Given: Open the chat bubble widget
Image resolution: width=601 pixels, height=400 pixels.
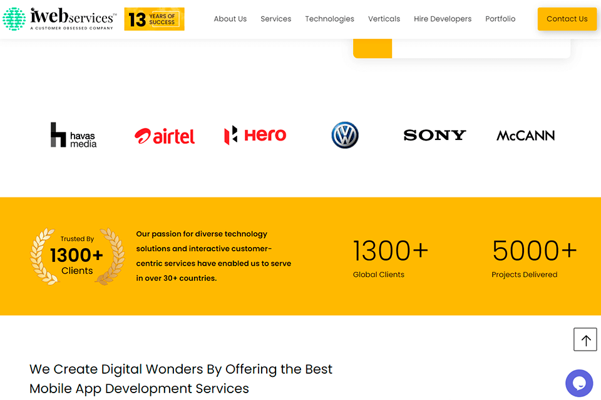Looking at the screenshot, I should tap(579, 383).
